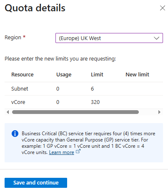Click the left scroll arrow of the table

(8, 112)
